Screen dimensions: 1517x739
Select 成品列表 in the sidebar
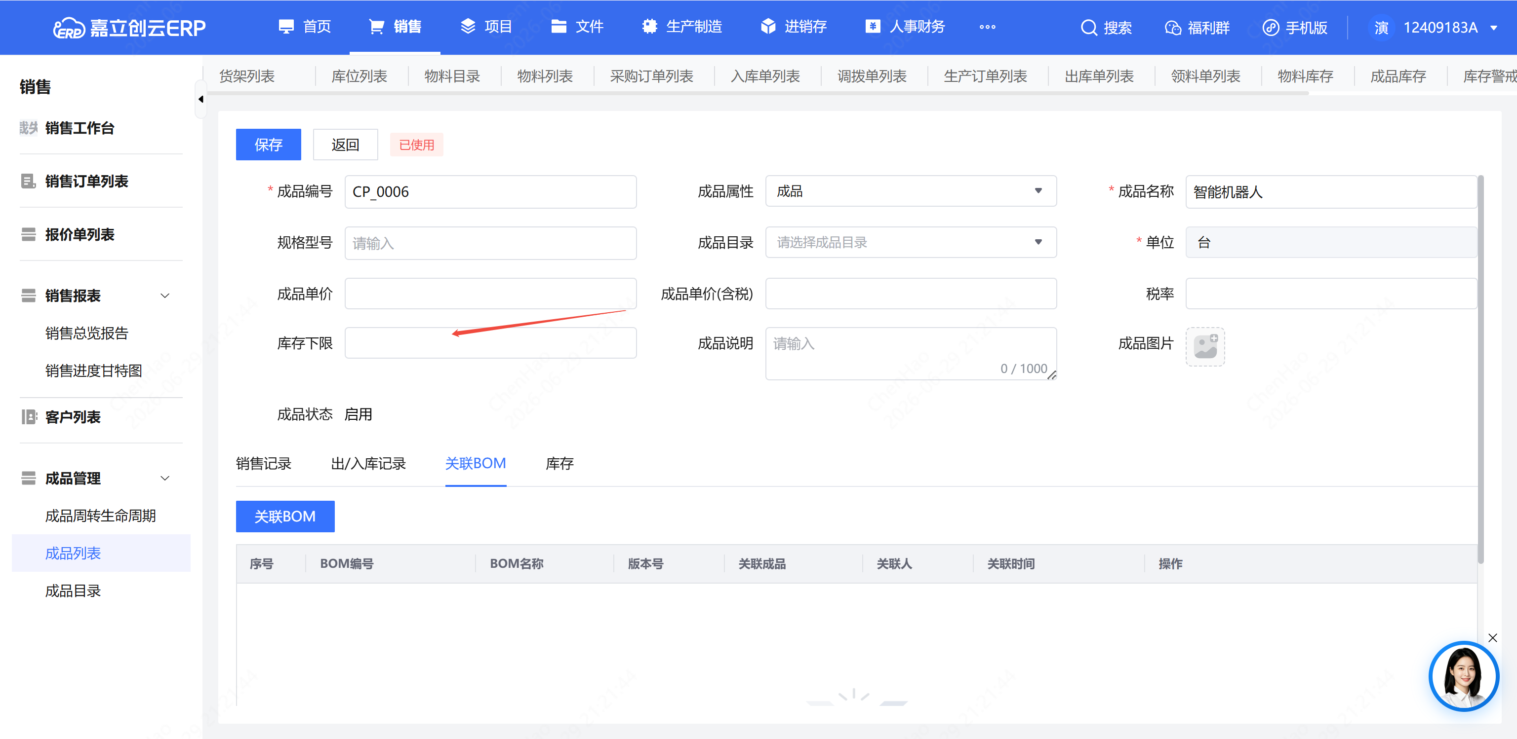101,553
